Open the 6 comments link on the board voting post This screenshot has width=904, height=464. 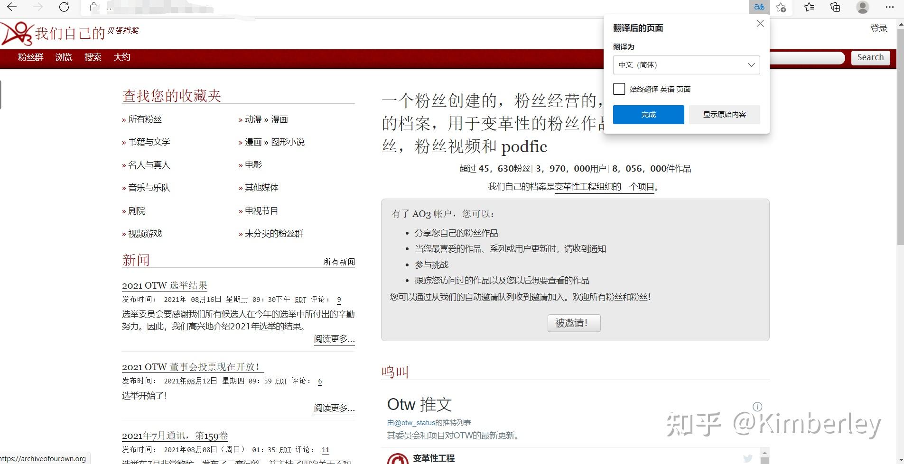click(x=320, y=381)
